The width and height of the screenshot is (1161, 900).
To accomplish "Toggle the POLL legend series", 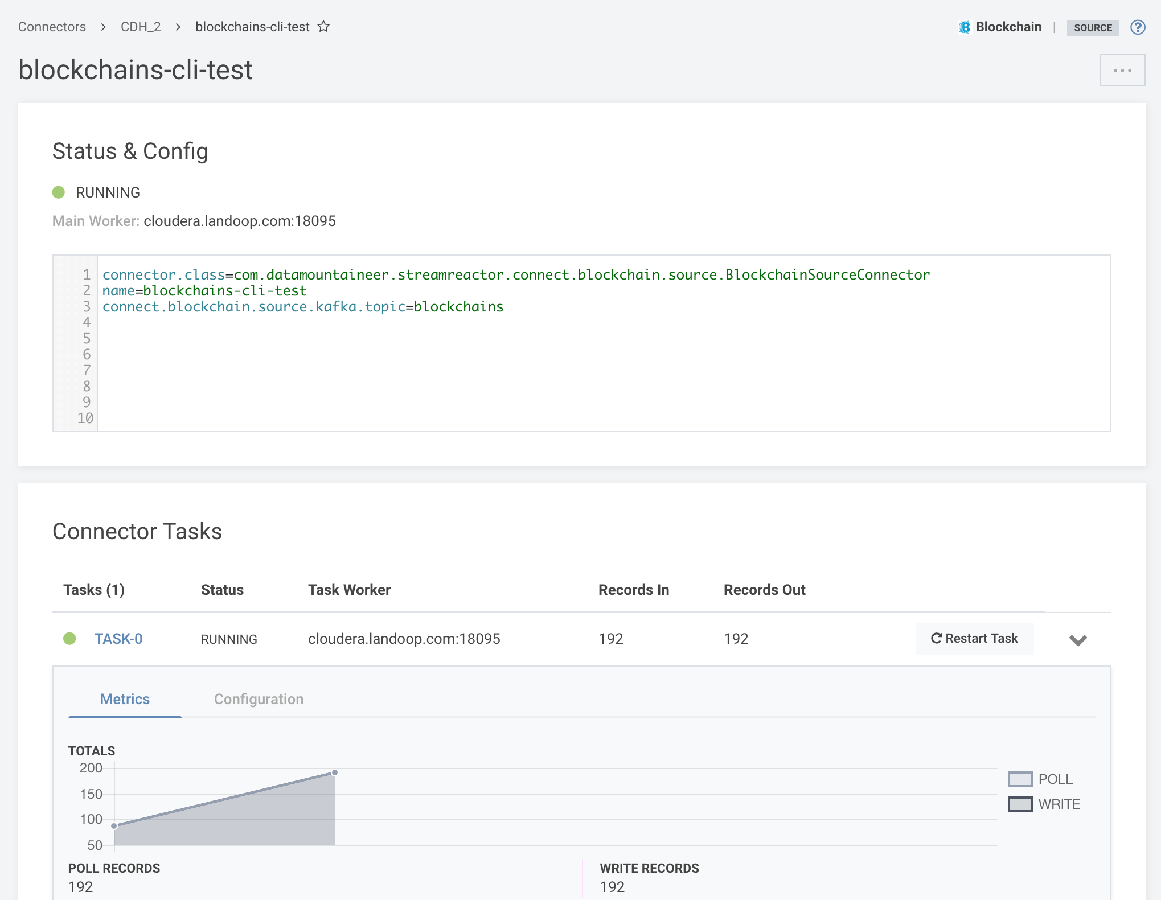I will click(1040, 779).
